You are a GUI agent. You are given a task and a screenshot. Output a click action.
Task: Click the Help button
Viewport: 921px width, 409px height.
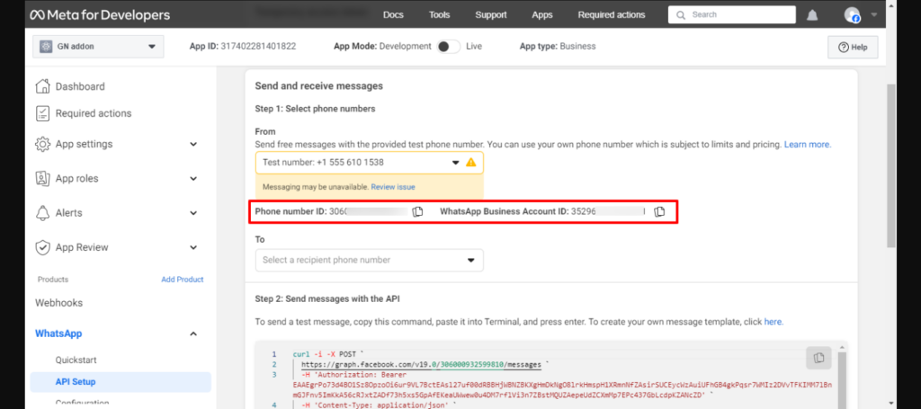pyautogui.click(x=853, y=47)
